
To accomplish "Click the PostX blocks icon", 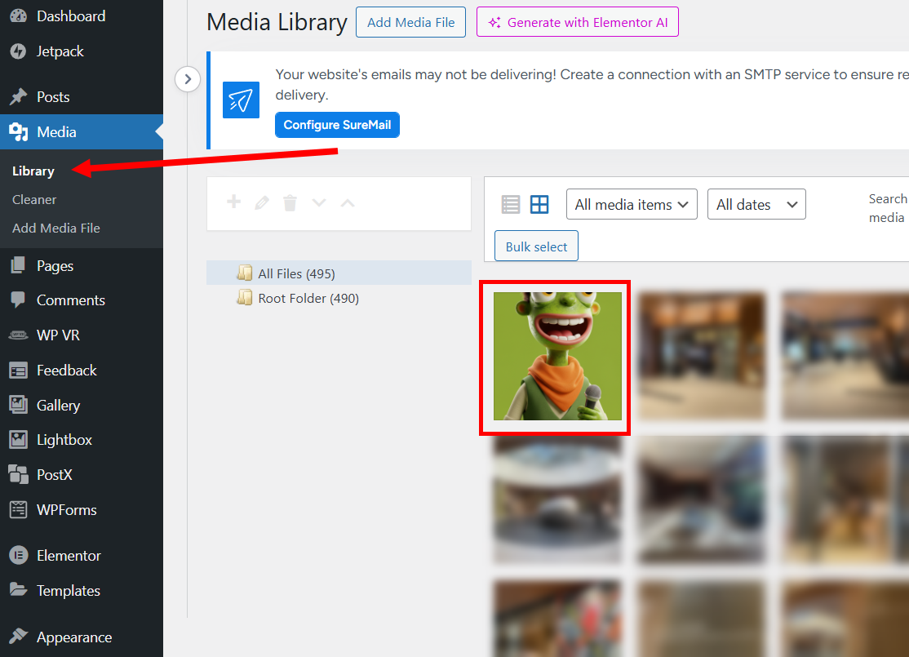I will [18, 474].
